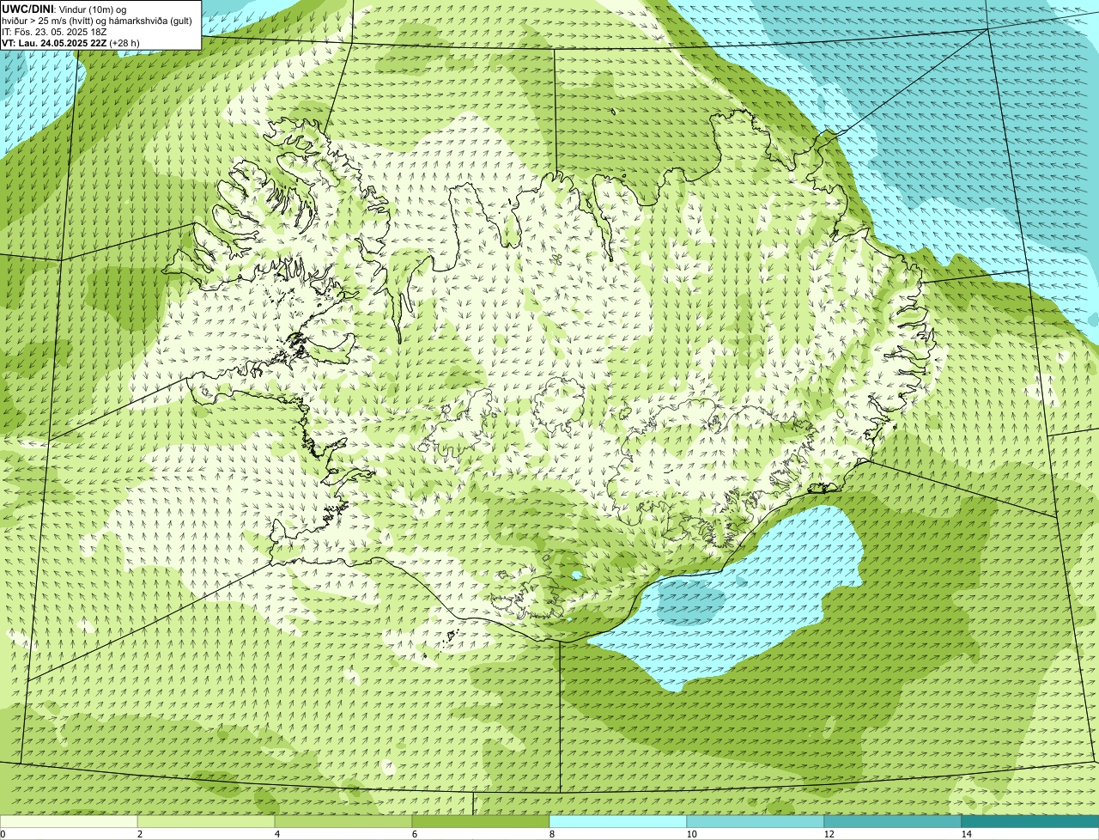Click the "hviður > 25 m/s" description line
This screenshot has height=840, width=1099.
(97, 21)
